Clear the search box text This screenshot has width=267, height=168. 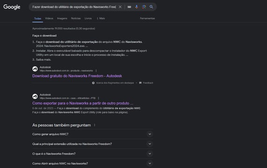[x=120, y=7]
